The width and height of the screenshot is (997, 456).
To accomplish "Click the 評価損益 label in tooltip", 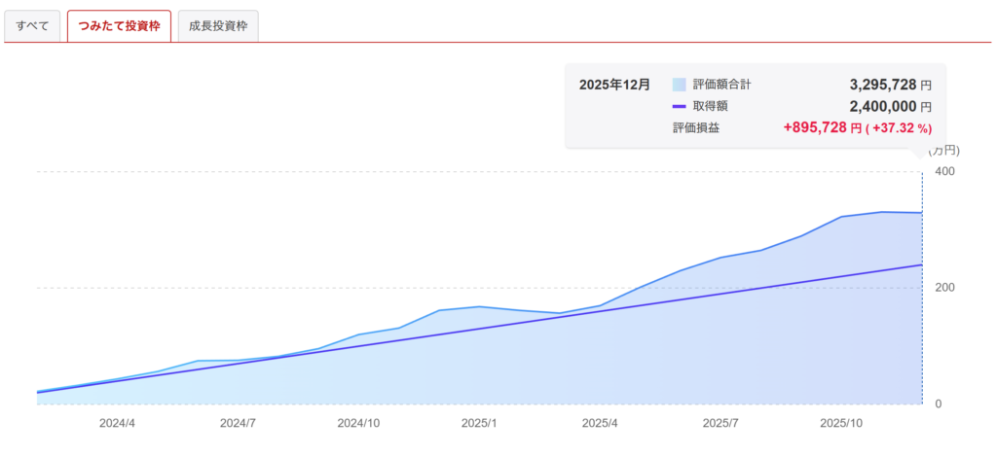I will pos(695,127).
